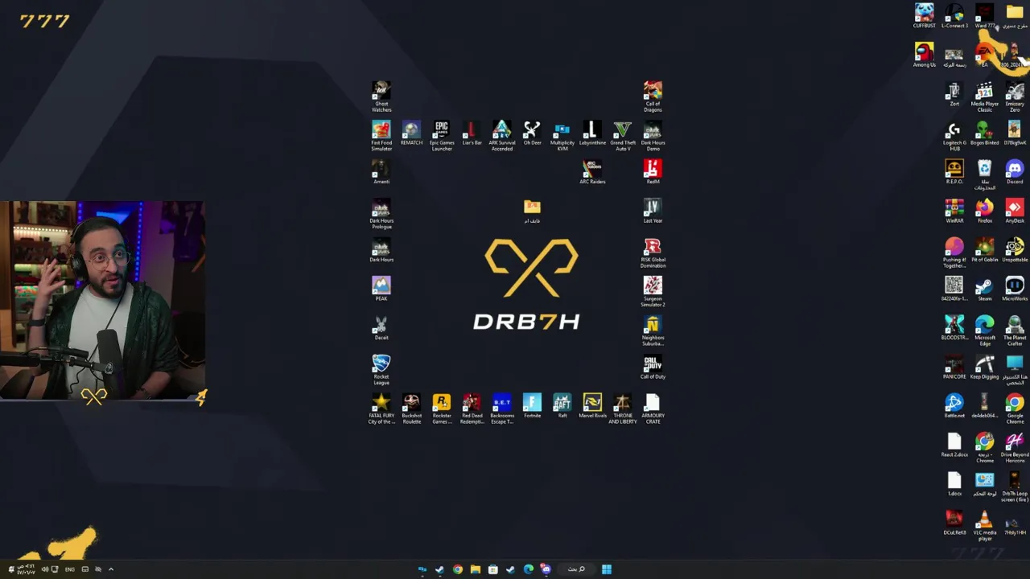Select the Zort game icon
Image resolution: width=1030 pixels, height=579 pixels.
(x=954, y=94)
